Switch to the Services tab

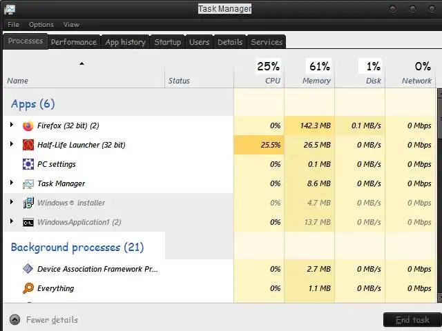click(267, 42)
